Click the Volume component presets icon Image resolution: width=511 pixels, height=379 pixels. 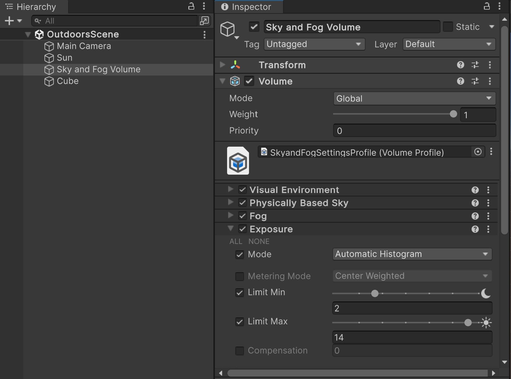tap(475, 81)
